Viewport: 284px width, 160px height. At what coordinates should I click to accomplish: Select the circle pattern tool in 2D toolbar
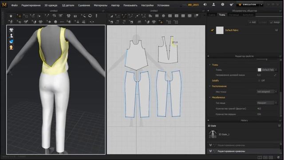point(163,16)
